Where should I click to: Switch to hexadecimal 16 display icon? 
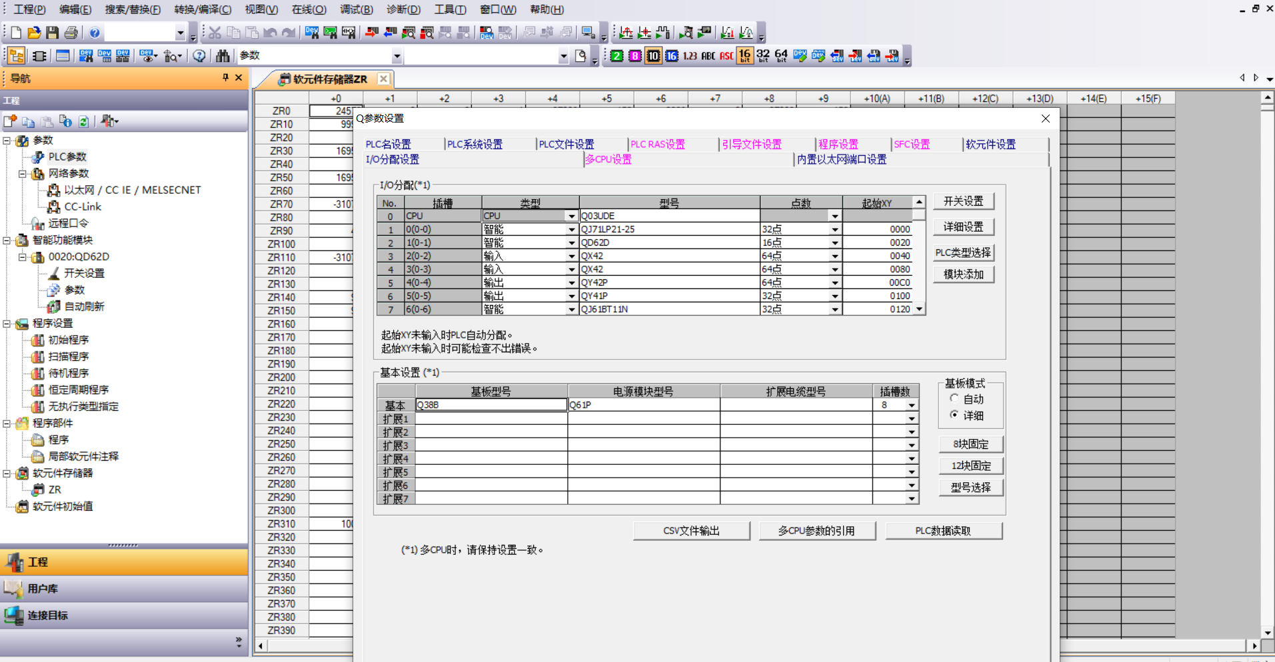coord(671,56)
